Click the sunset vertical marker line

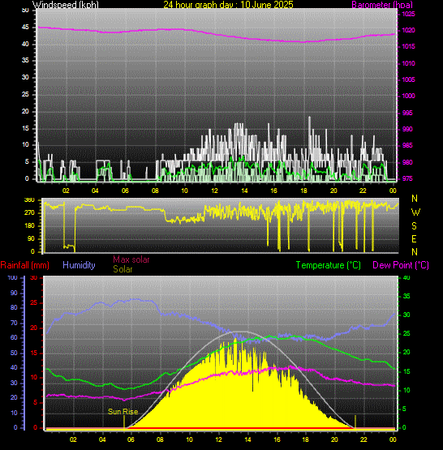click(x=355, y=422)
